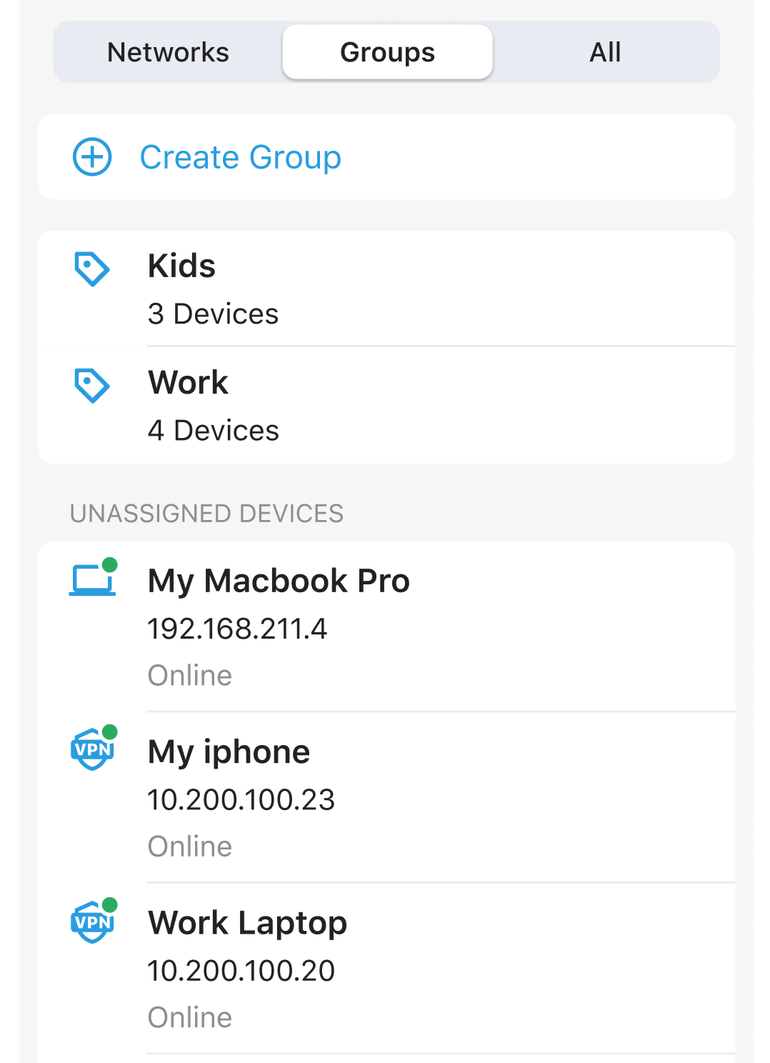Screen dimensions: 770x1063
Task: Tap the Kids group tag icon
Action: [x=92, y=269]
